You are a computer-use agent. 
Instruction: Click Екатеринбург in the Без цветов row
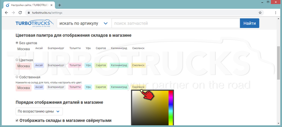(56, 48)
